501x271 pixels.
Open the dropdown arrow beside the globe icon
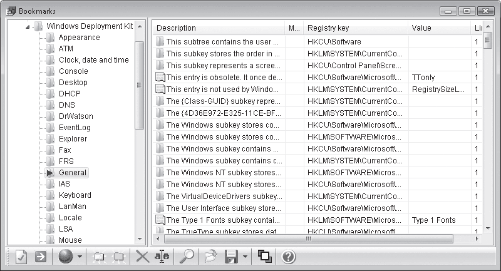coord(80,257)
